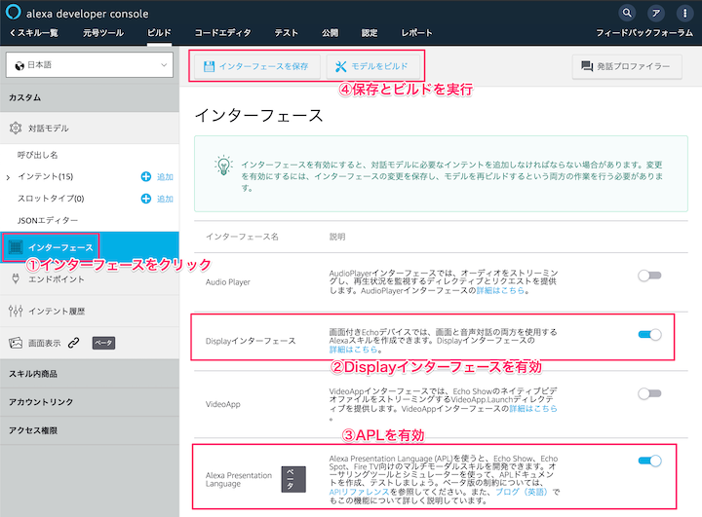This screenshot has width=702, height=517.
Task: Enable the VideoApp toggle
Action: [x=649, y=393]
